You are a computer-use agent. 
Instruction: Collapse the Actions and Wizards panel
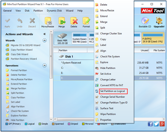(x=45, y=34)
